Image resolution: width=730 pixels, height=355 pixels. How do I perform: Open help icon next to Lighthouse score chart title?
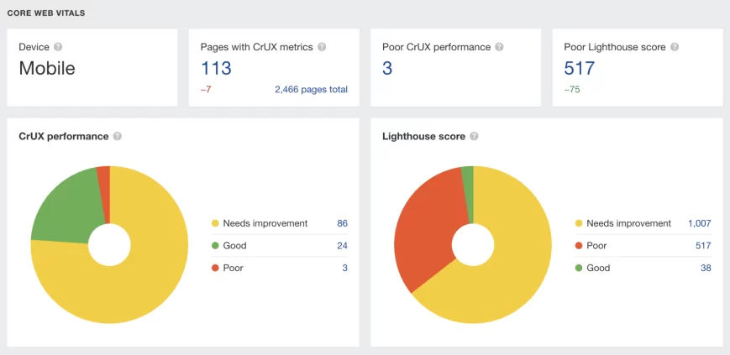(x=474, y=136)
